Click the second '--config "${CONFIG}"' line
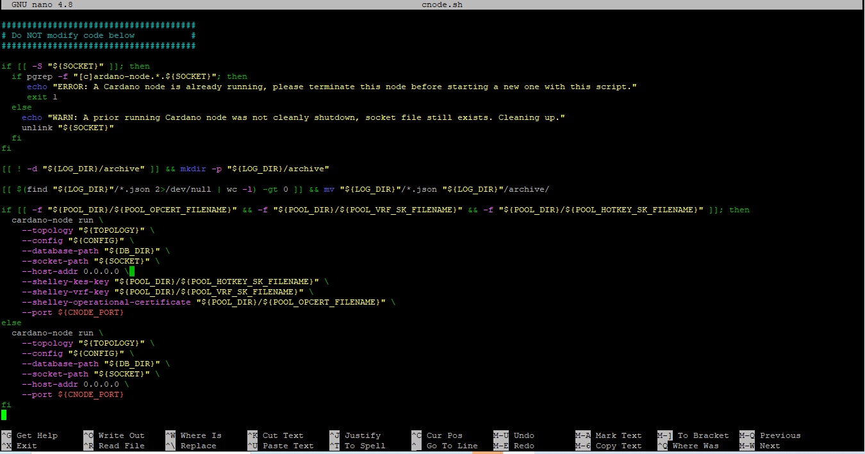The image size is (865, 454). click(78, 353)
